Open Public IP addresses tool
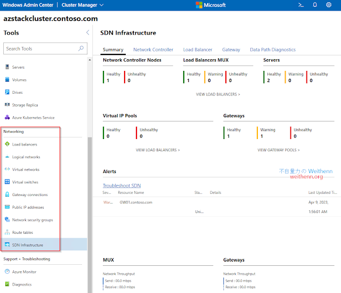The width and height of the screenshot is (341, 293). [28, 207]
